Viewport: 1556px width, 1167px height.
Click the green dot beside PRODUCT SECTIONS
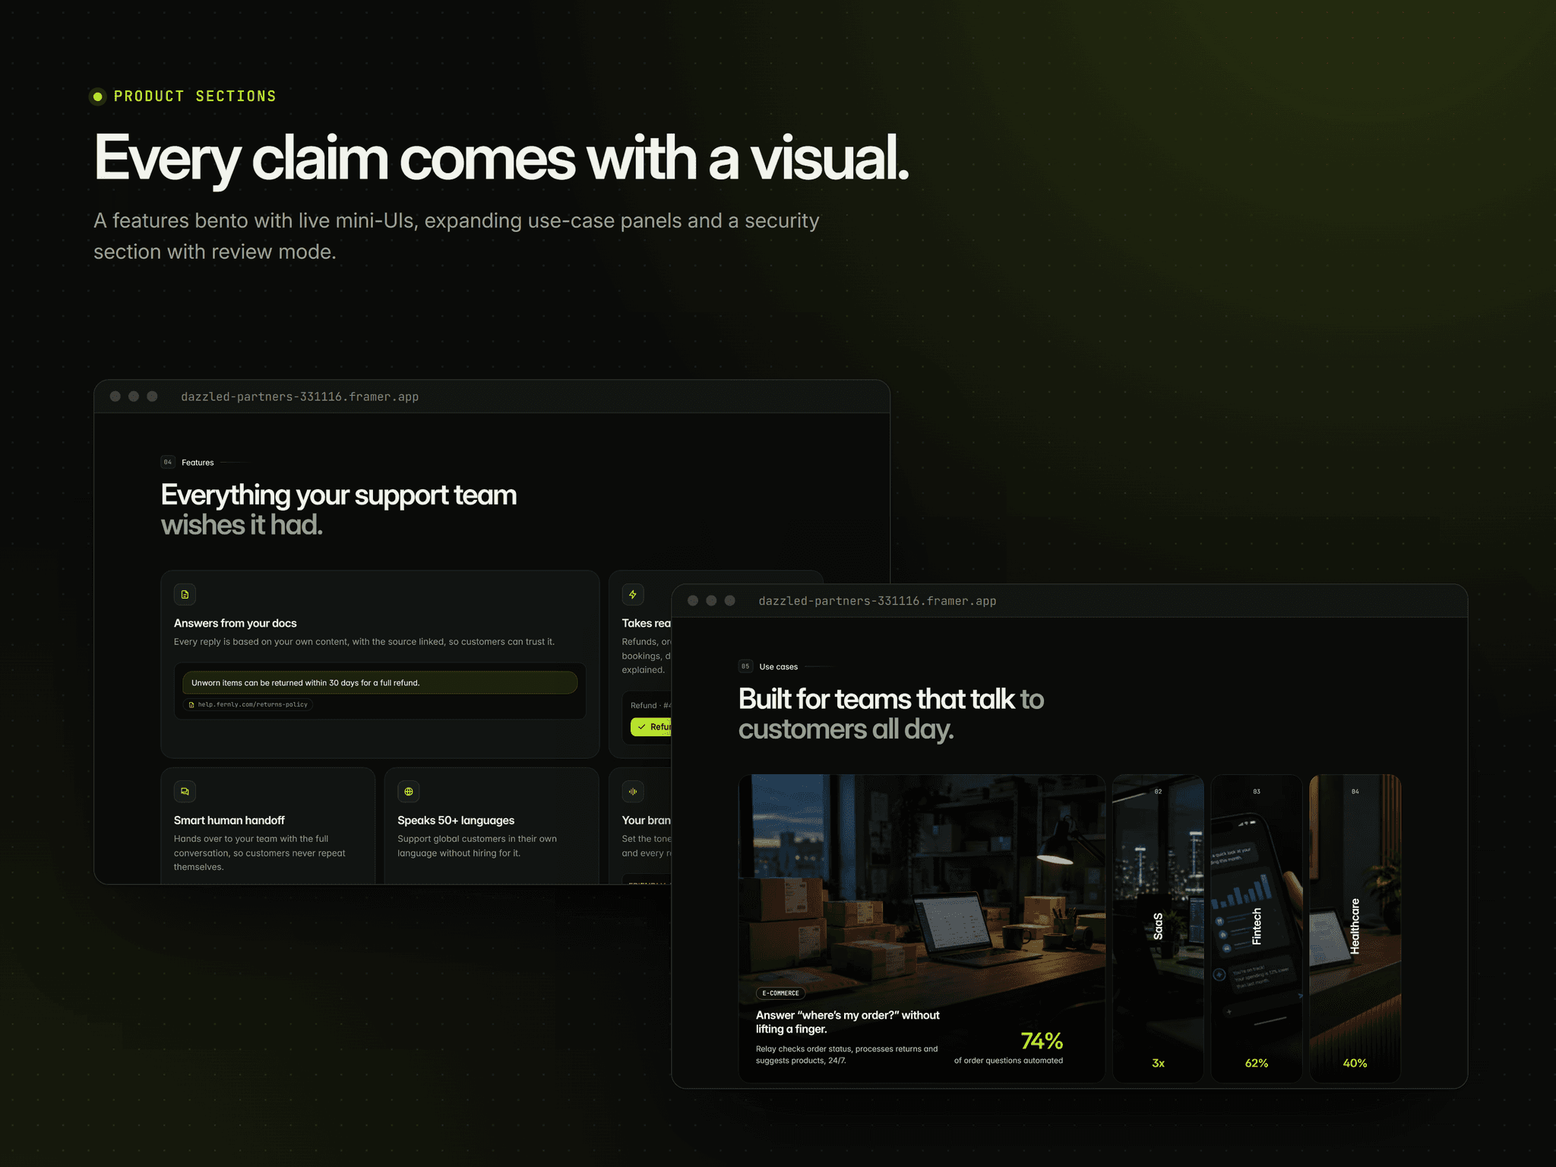[97, 96]
